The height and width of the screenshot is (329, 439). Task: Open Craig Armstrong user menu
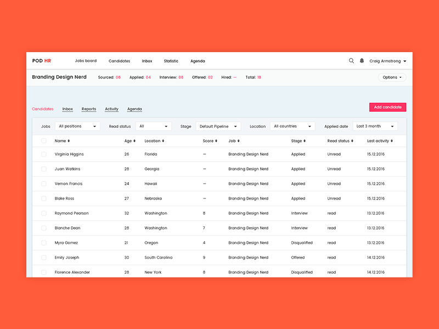point(388,61)
